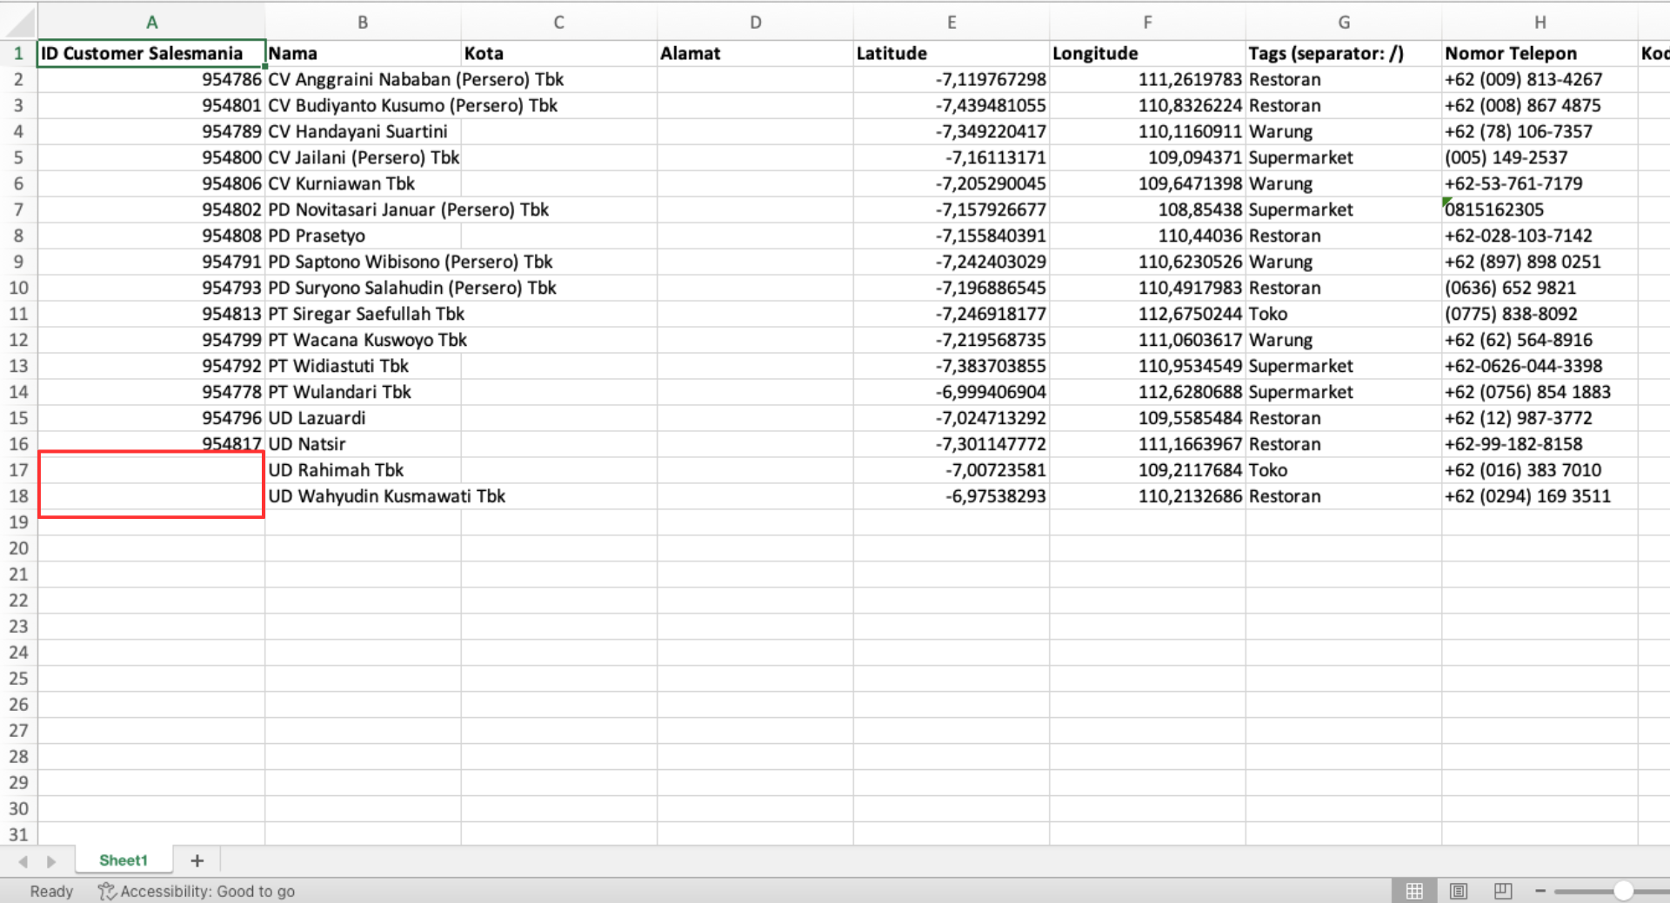Select latitude value -7,119767298
The height and width of the screenshot is (903, 1670).
tap(952, 79)
